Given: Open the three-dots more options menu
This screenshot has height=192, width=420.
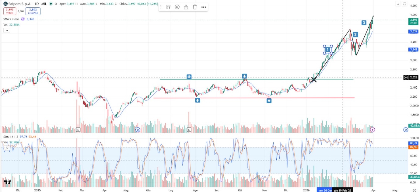Looking at the screenshot, I should coord(203,7).
